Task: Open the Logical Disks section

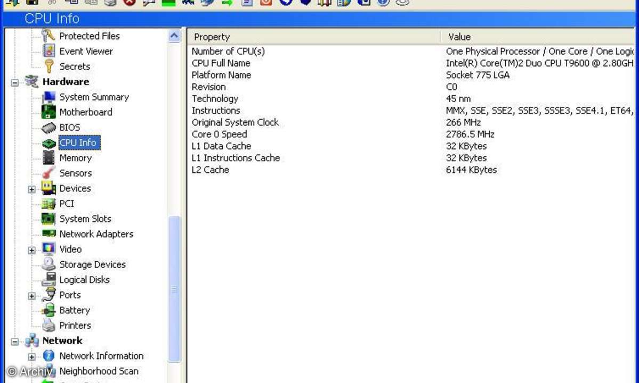Action: (x=84, y=280)
